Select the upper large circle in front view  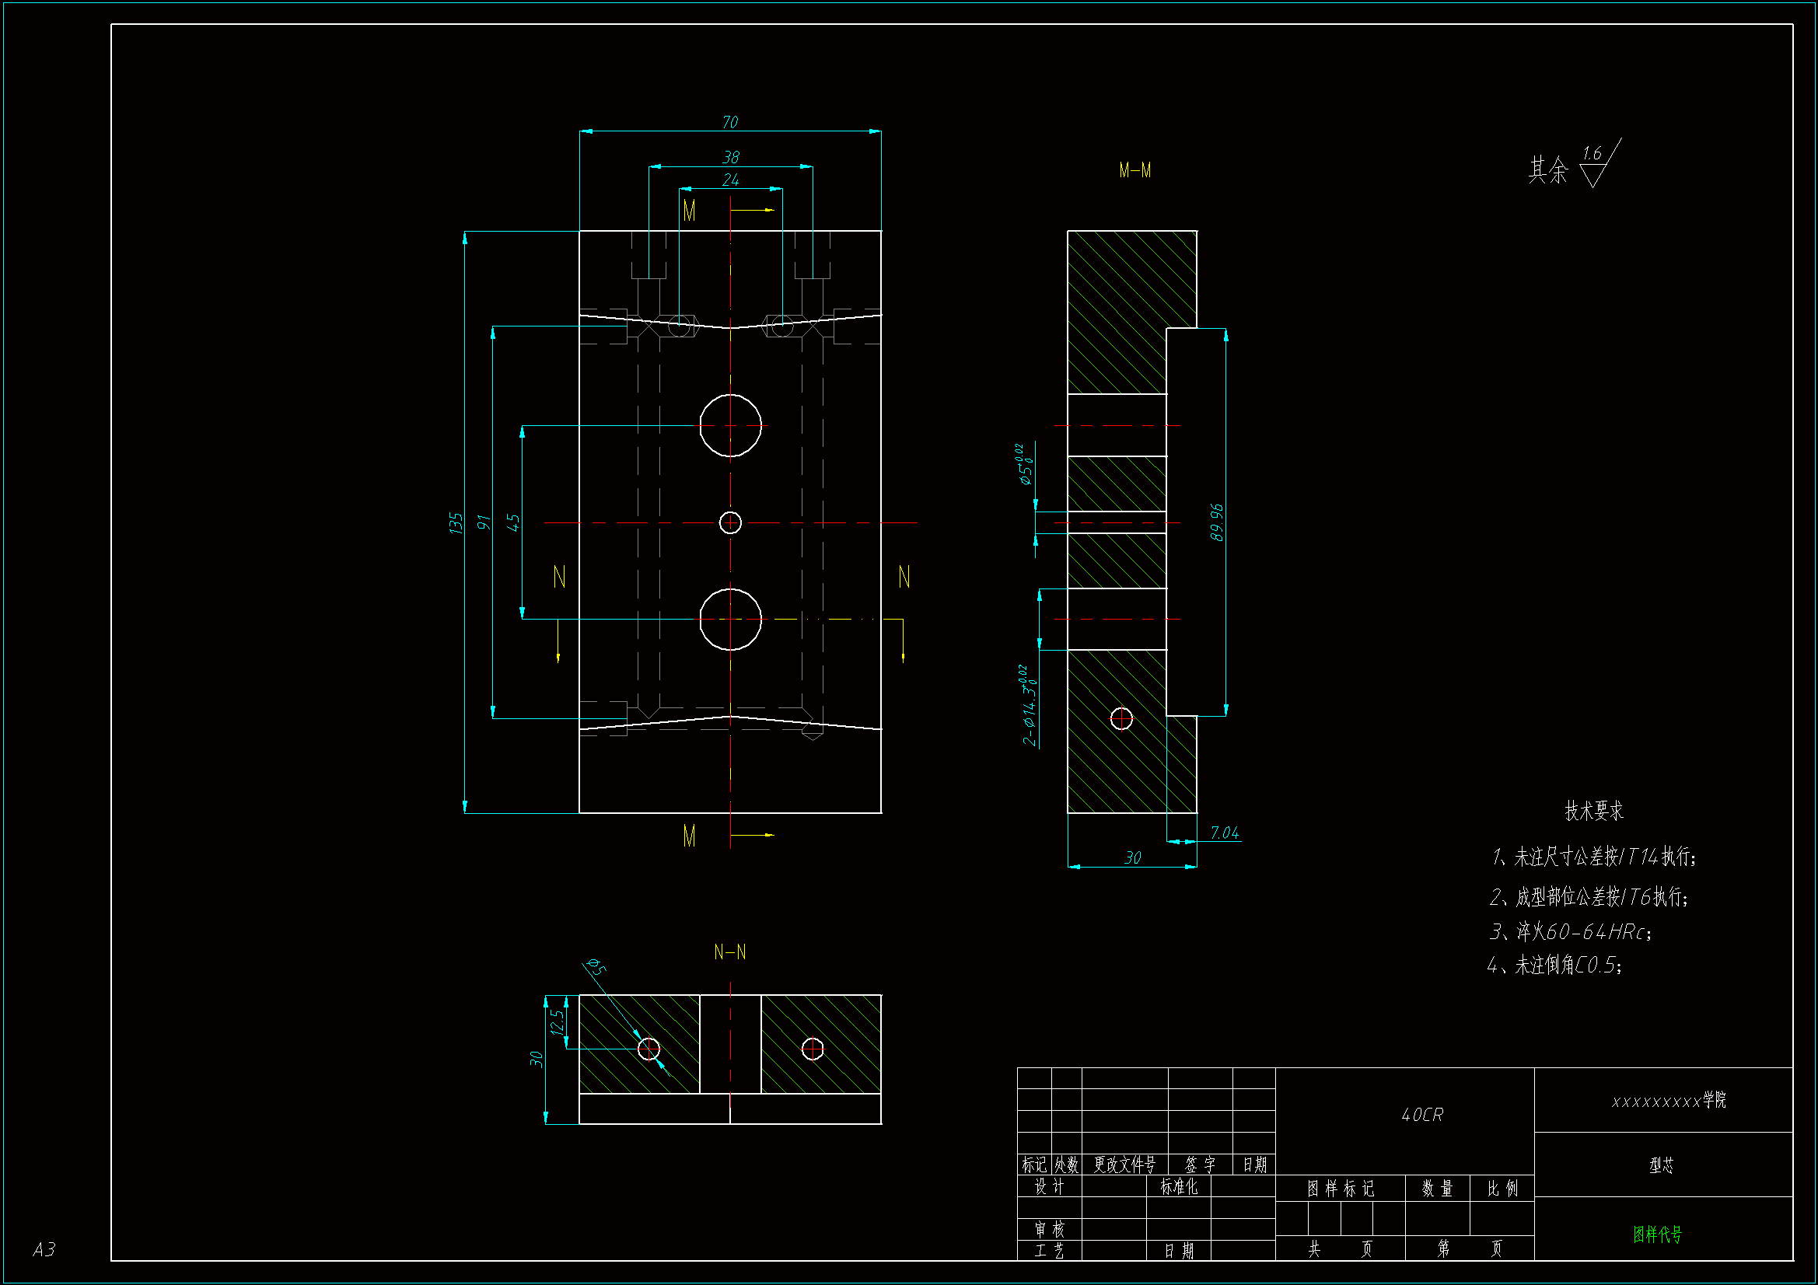pyautogui.click(x=730, y=425)
